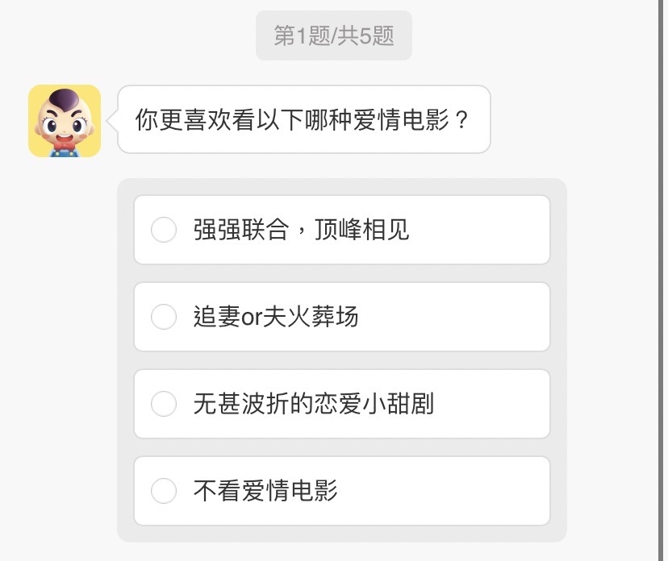This screenshot has height=561, width=668.
Task: Select radio button for 强强联合，顶峰相见
Action: click(x=164, y=230)
